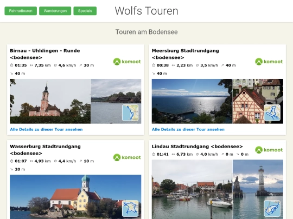Viewport: 293px width, 219px height.
Task: Open the Specials menu button
Action: [85, 11]
